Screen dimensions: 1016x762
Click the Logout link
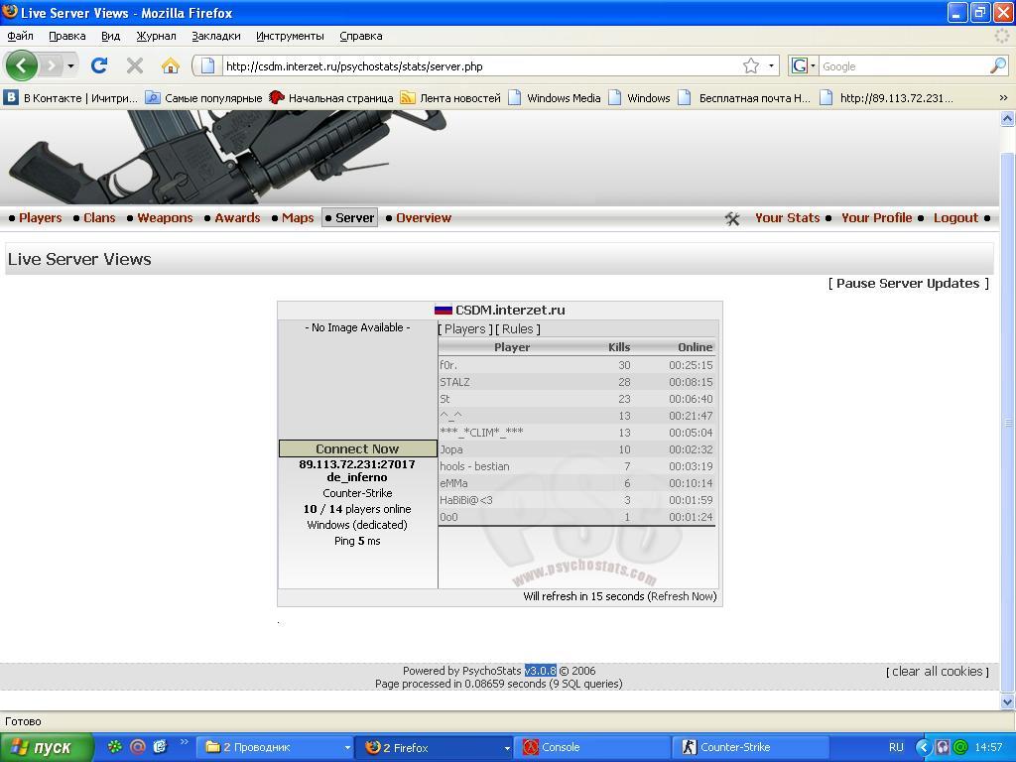tap(955, 217)
